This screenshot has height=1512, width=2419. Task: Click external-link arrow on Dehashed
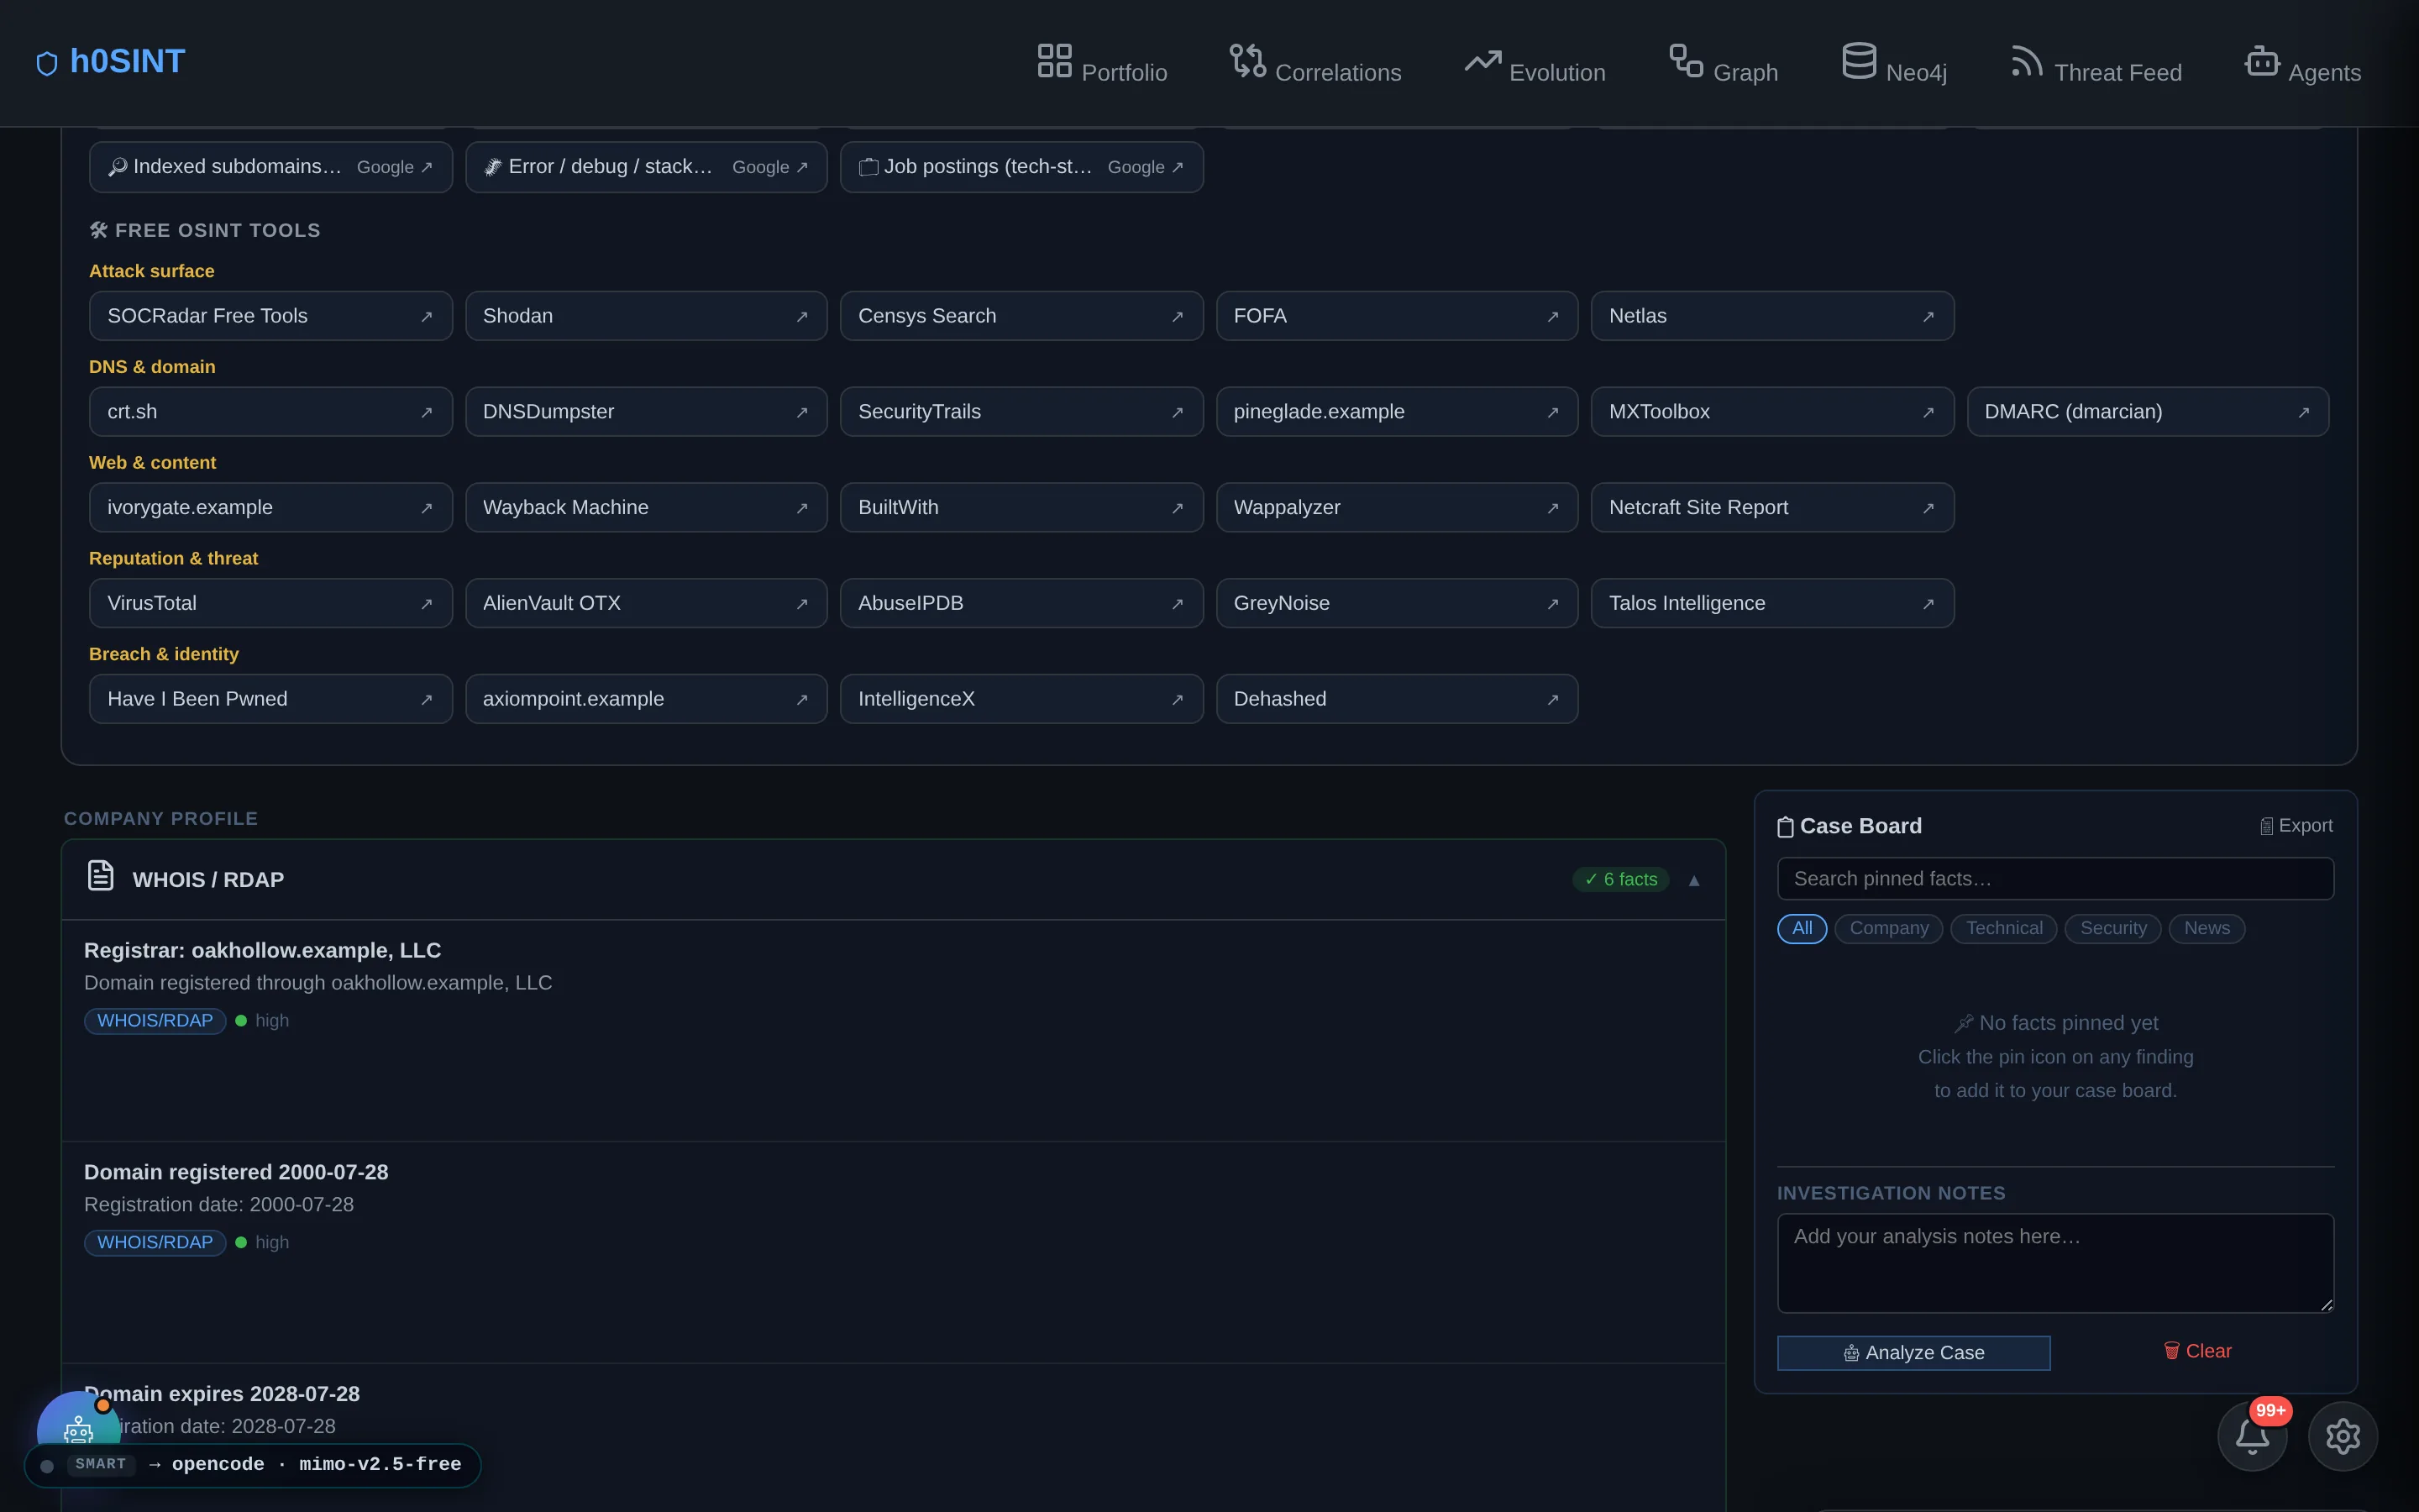point(1552,700)
